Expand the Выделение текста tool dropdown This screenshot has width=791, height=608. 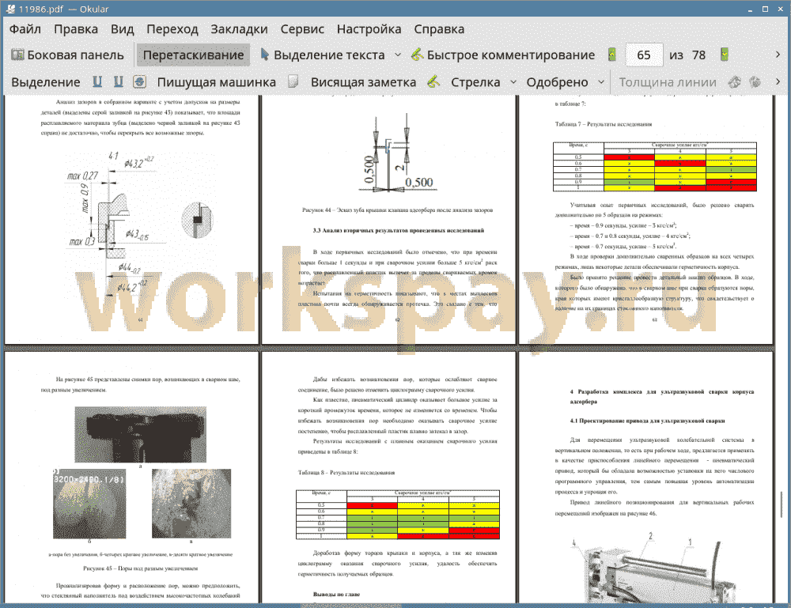398,55
